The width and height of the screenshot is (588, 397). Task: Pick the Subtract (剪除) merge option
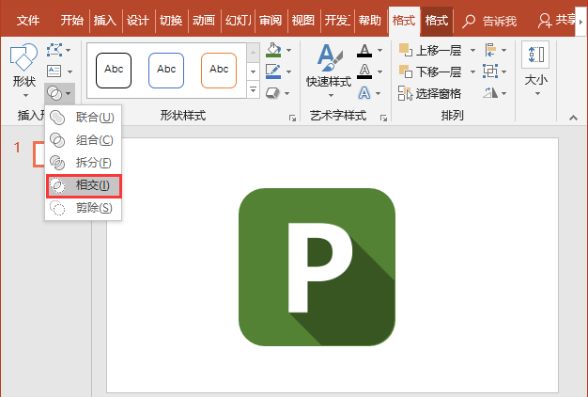click(84, 208)
